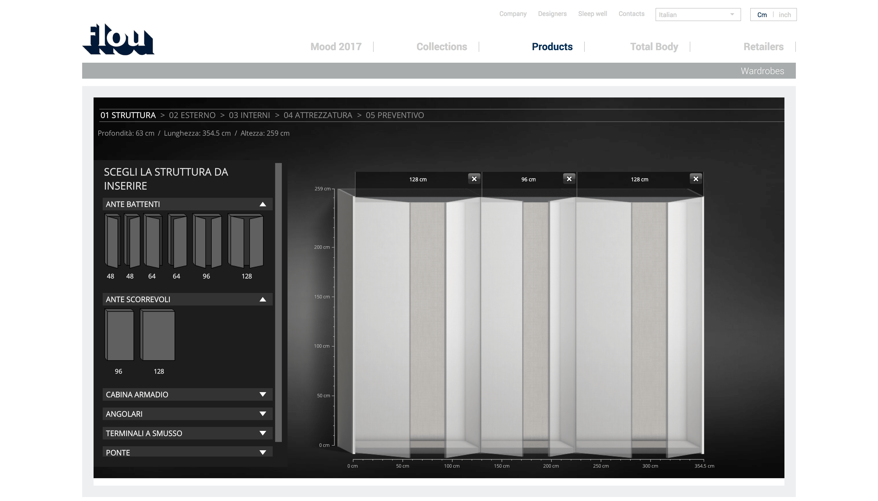Close the left 128cm wardrobe section
878x501 pixels.
tap(474, 179)
